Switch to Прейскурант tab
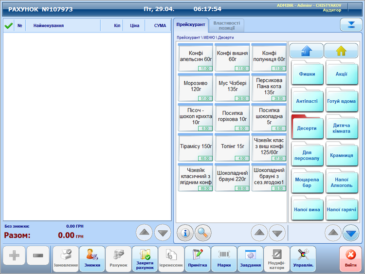The width and height of the screenshot is (365, 274). pyautogui.click(x=190, y=25)
